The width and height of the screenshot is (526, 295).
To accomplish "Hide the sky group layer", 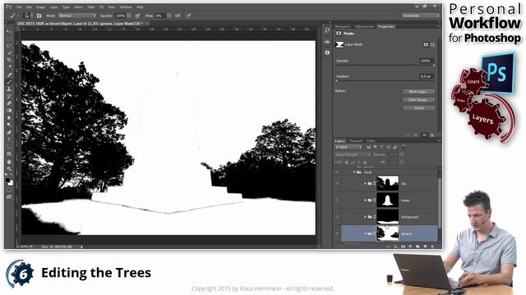I will pyautogui.click(x=337, y=184).
